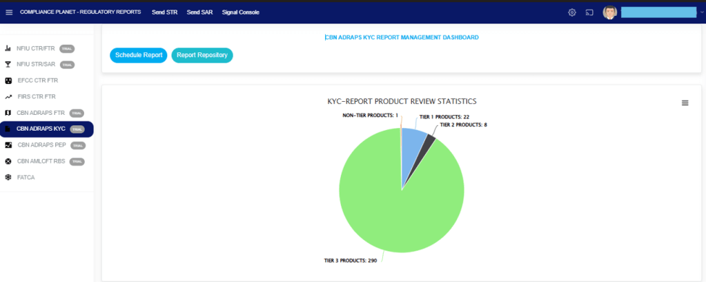Open EFCC CTR FTR in sidebar
Viewport: 706px width, 282px height.
37,80
